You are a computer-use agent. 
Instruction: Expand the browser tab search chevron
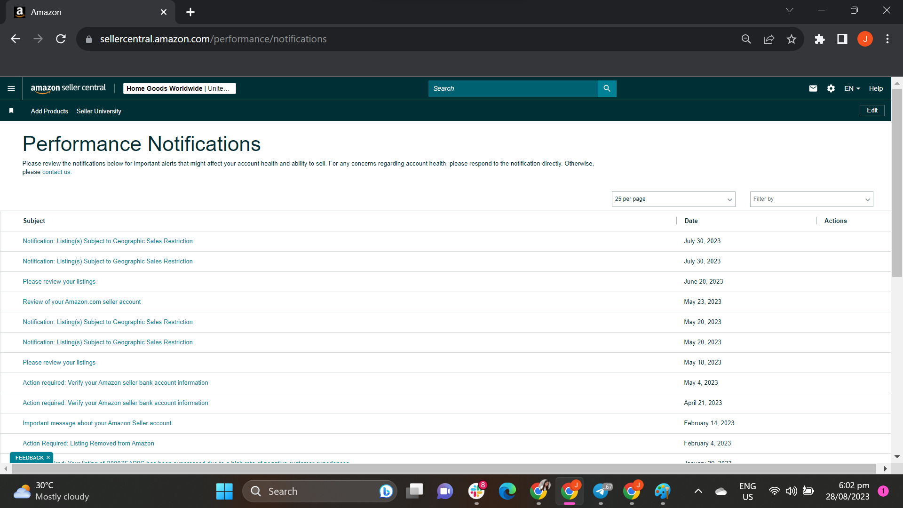pos(790,10)
